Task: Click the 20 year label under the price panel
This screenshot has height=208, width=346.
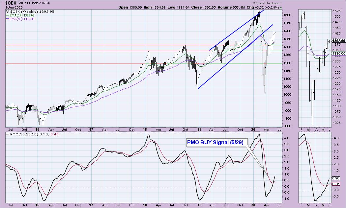Action: (x=253, y=130)
